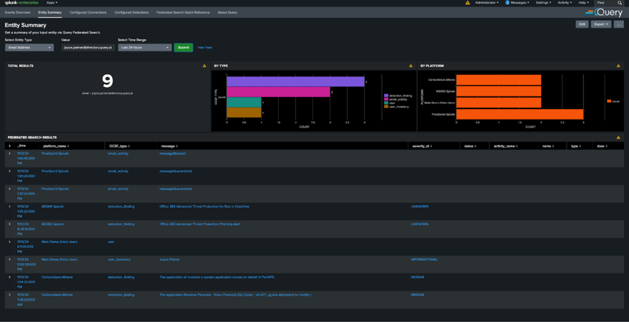This screenshot has height=322, width=629.
Task: Click the total results number 9
Action: [107, 82]
